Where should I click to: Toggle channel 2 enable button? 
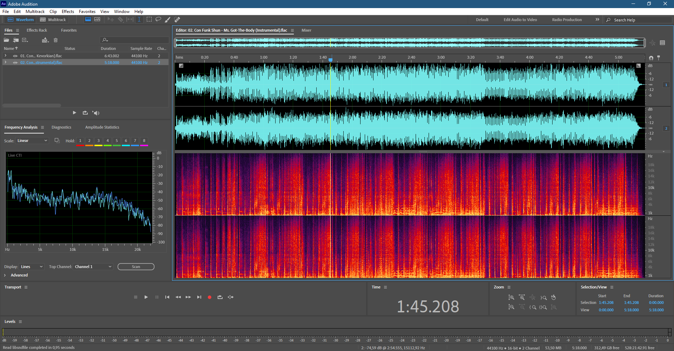(x=666, y=129)
